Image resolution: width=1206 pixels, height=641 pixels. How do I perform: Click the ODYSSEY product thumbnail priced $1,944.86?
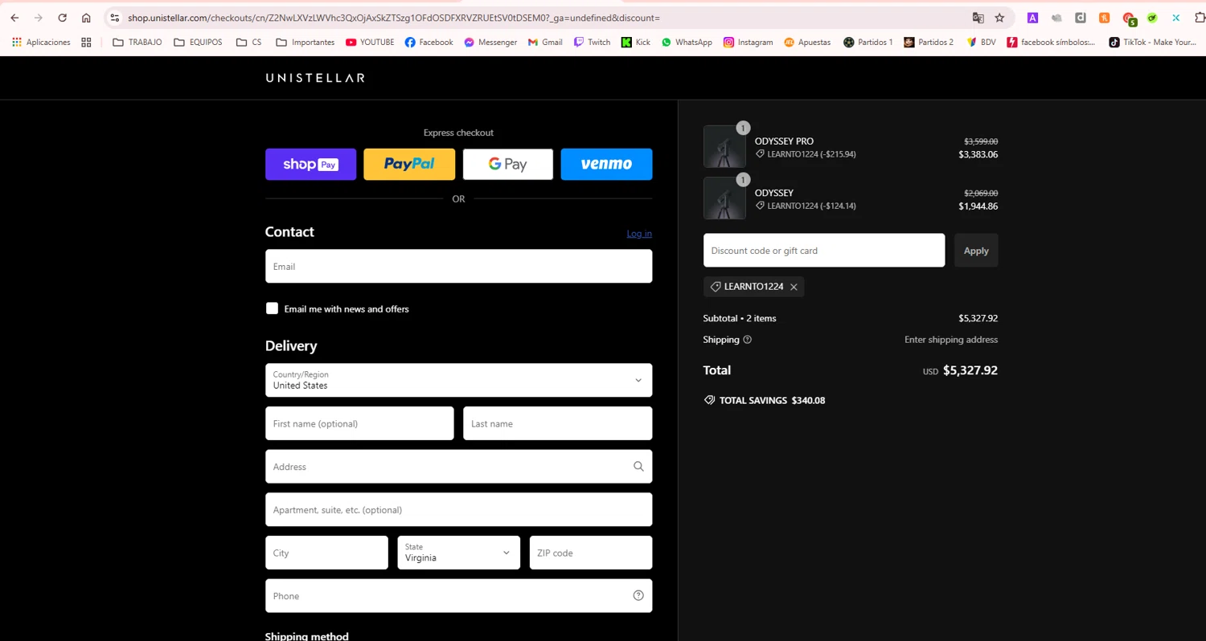coord(724,198)
